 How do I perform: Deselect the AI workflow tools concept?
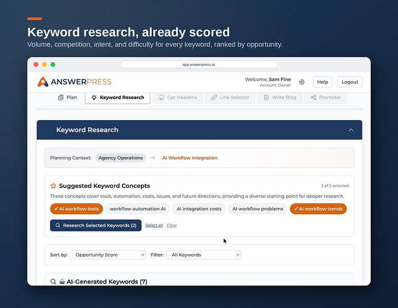tap(77, 209)
